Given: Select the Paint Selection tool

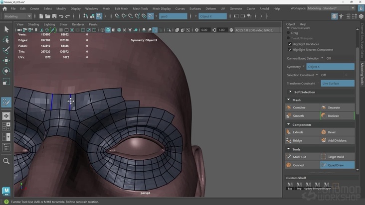Looking at the screenshot, I should 6,50.
